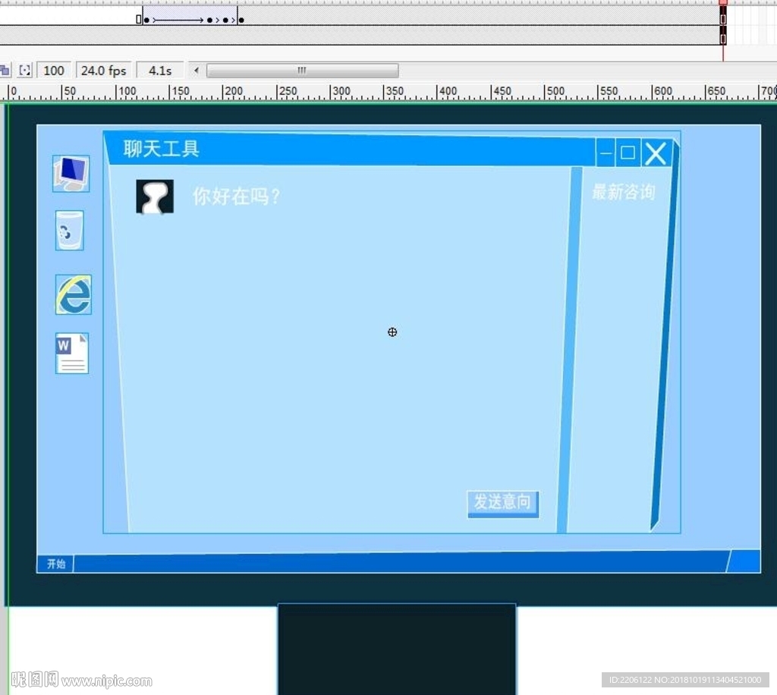The width and height of the screenshot is (777, 695).
Task: Click the timeline scrollbar left arrow
Action: pos(197,71)
